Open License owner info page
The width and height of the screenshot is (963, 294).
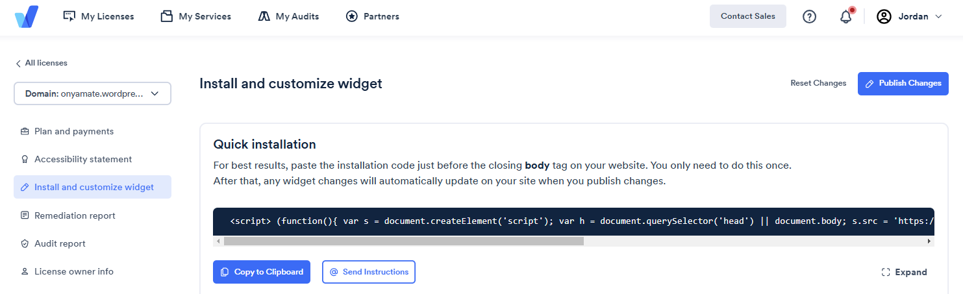pos(73,271)
